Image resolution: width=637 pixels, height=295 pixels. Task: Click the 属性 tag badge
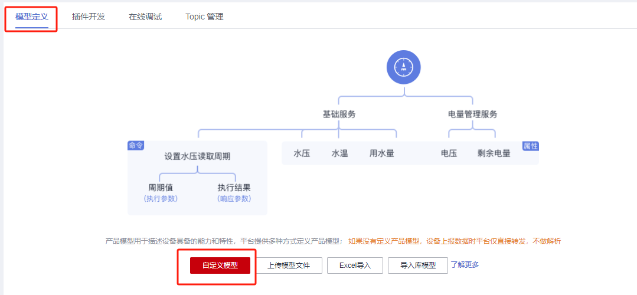tap(531, 146)
